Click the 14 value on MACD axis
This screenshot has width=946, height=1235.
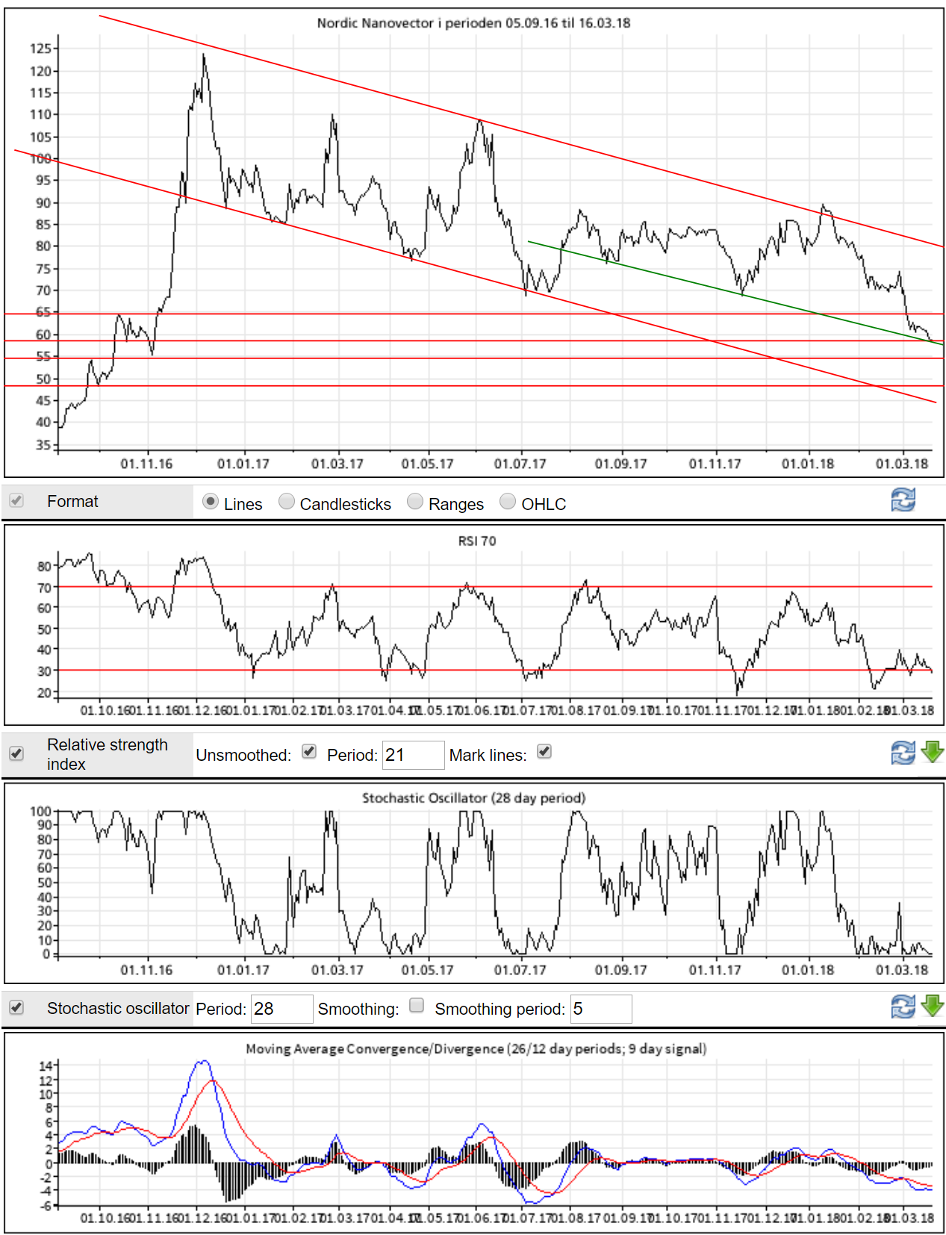(x=46, y=1066)
